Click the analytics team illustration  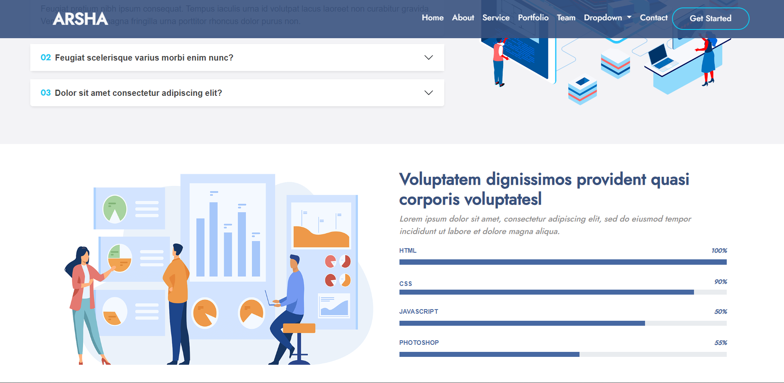pyautogui.click(x=219, y=269)
